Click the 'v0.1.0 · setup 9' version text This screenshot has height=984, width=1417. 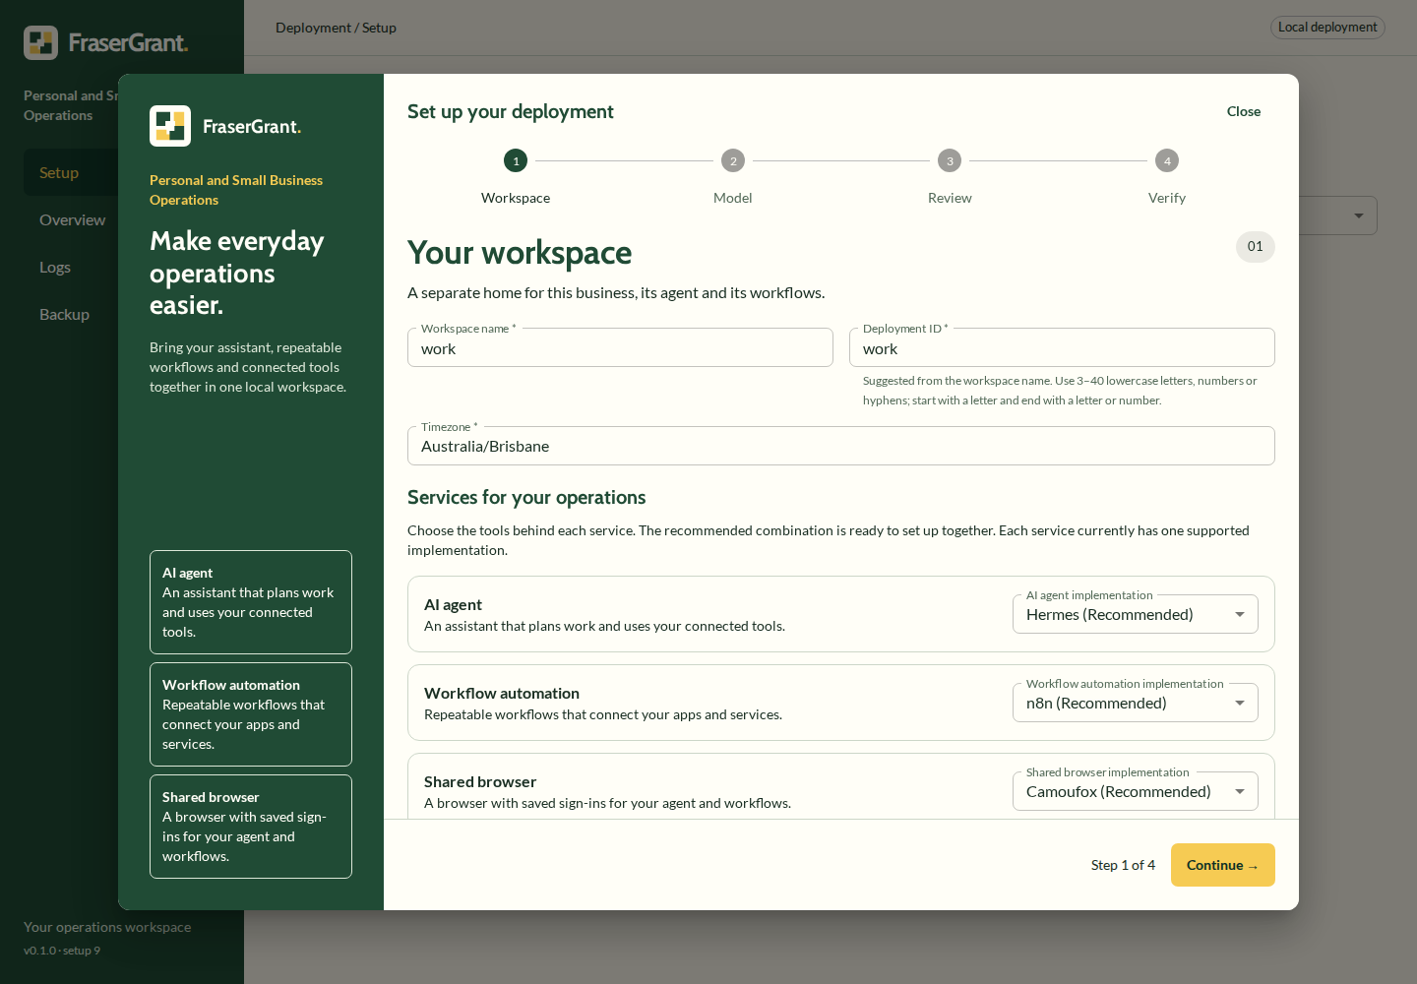click(x=62, y=951)
